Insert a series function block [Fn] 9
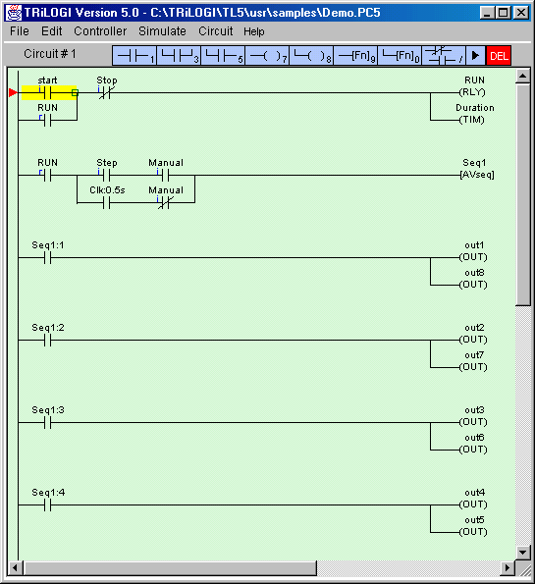The image size is (535, 584). [355, 56]
